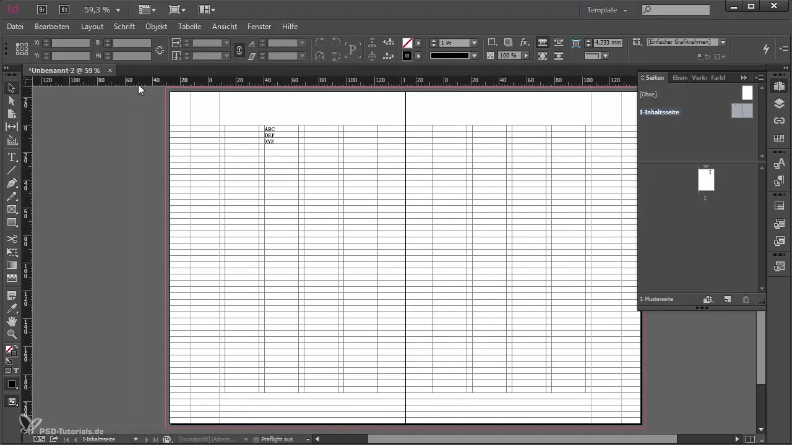Select the Scissors tool

click(x=12, y=239)
